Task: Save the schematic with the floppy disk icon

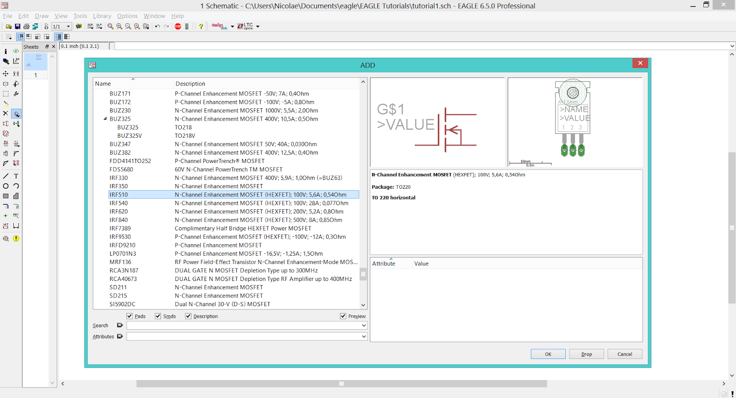Action: click(x=17, y=27)
